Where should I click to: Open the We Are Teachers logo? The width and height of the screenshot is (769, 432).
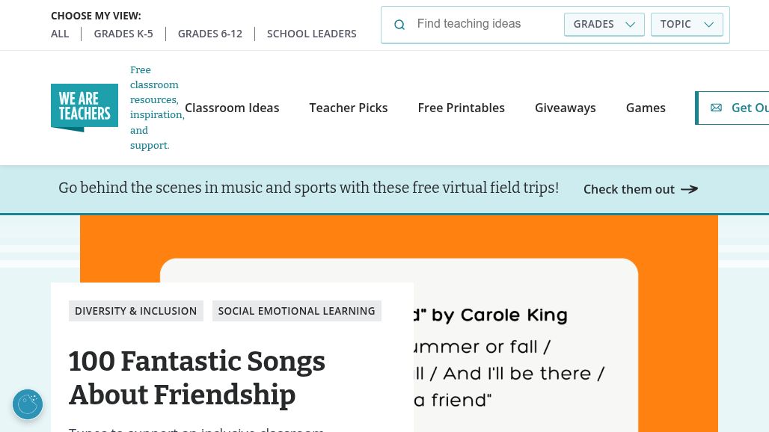coord(85,108)
